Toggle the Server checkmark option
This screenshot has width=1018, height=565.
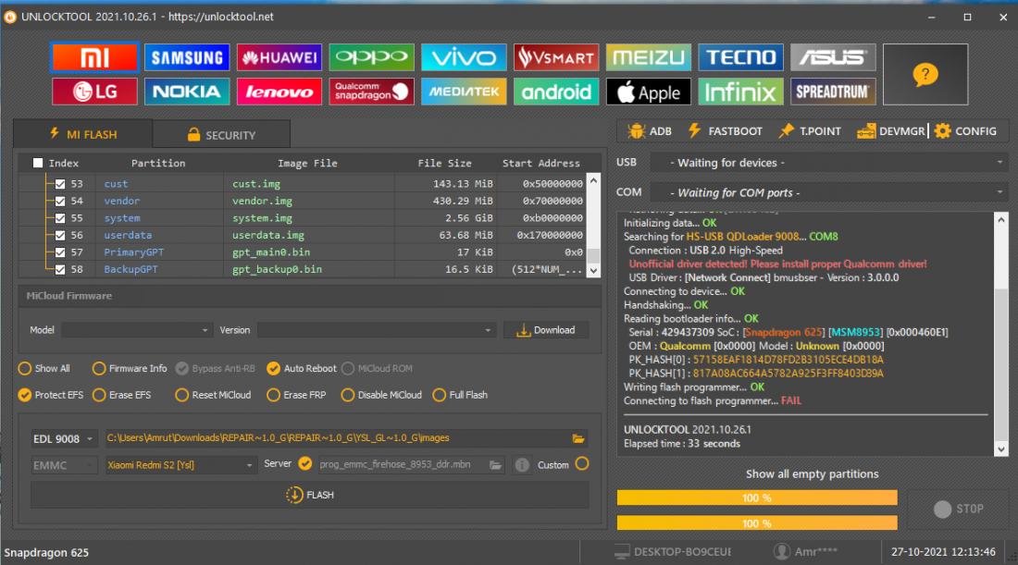coord(305,464)
